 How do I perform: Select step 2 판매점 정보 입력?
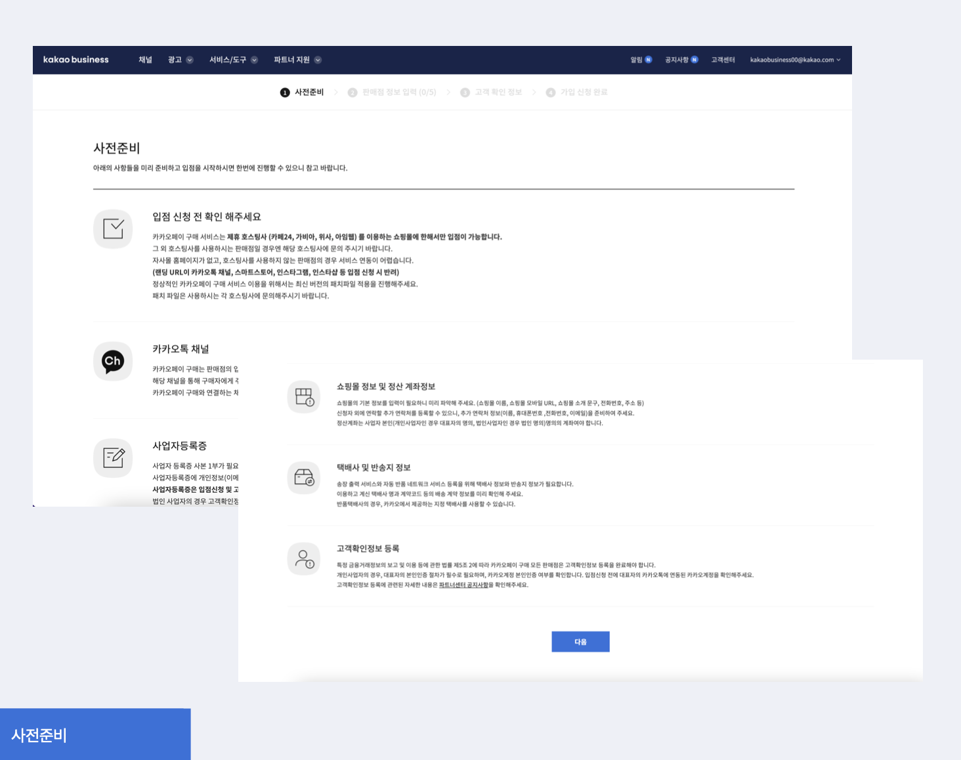[392, 93]
